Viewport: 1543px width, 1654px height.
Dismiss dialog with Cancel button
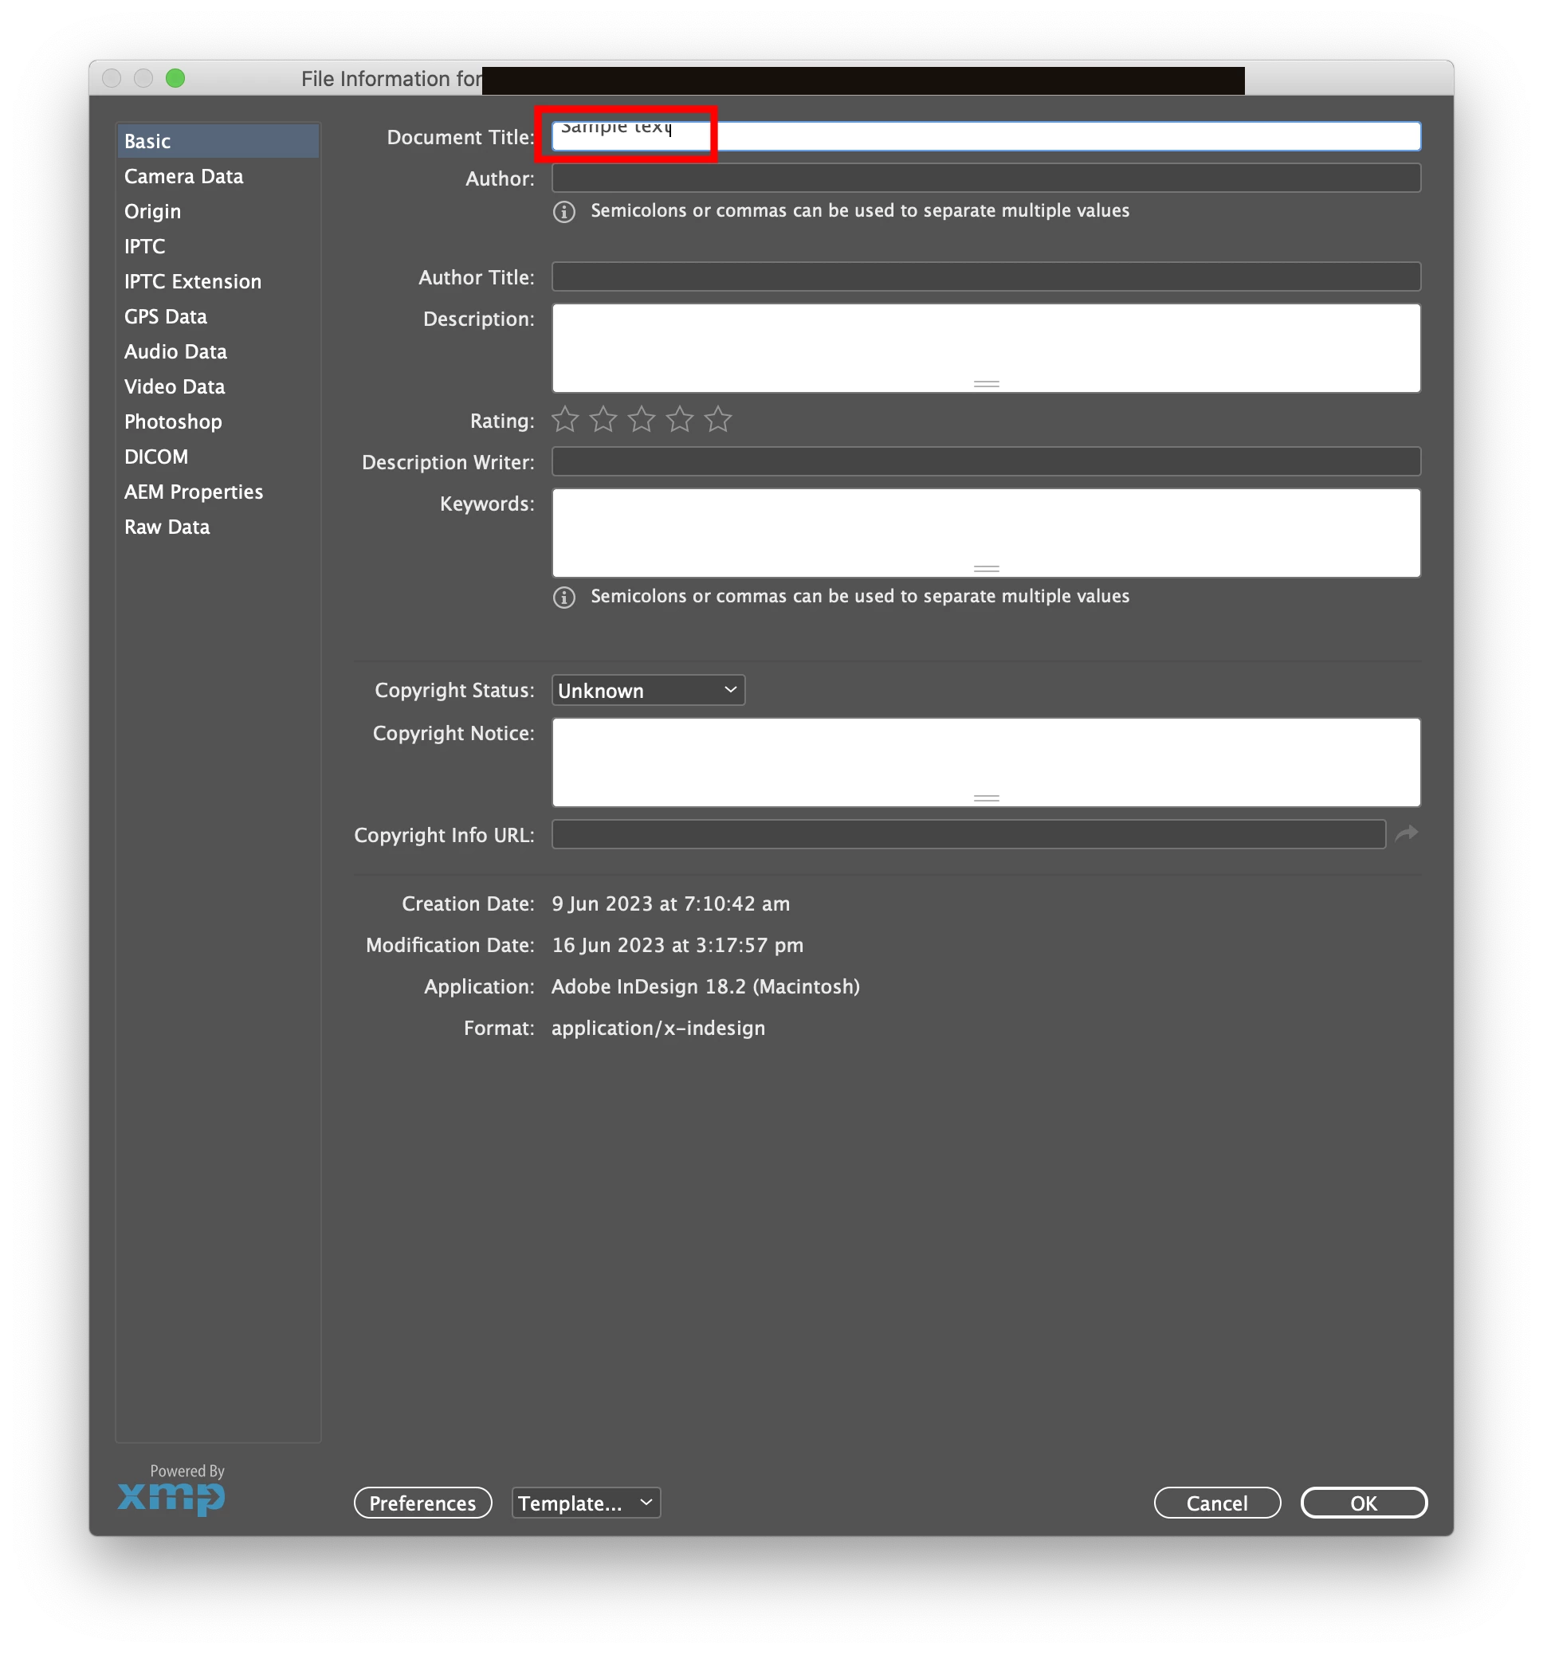pyautogui.click(x=1217, y=1503)
